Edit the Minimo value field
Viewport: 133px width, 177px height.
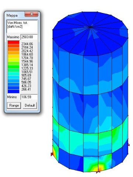point(29,97)
